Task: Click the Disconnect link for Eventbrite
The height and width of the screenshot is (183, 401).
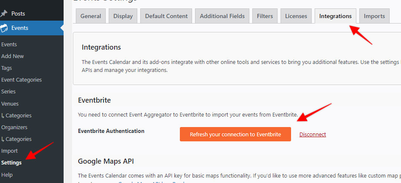Action: tap(313, 134)
